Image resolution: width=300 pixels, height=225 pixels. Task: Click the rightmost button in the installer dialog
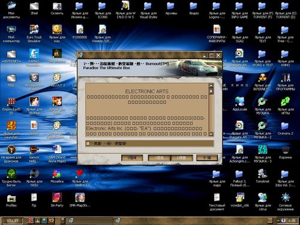tap(207, 158)
